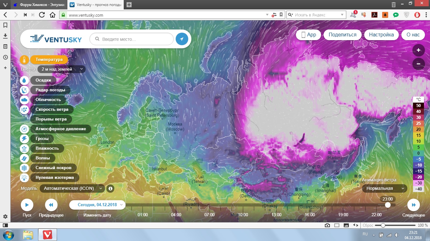The width and height of the screenshot is (430, 241).
Task: Open wind animation dropdown Нормальная
Action: pyautogui.click(x=384, y=189)
